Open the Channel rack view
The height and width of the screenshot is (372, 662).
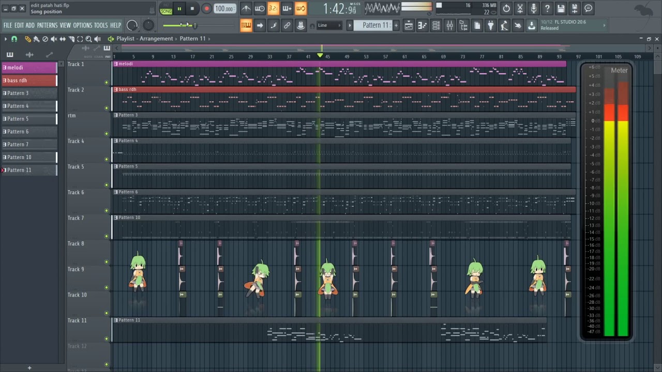436,25
